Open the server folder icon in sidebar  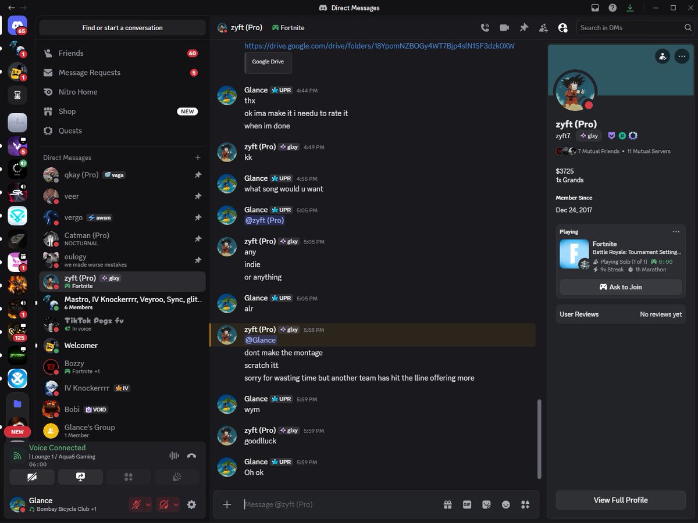[x=17, y=403]
